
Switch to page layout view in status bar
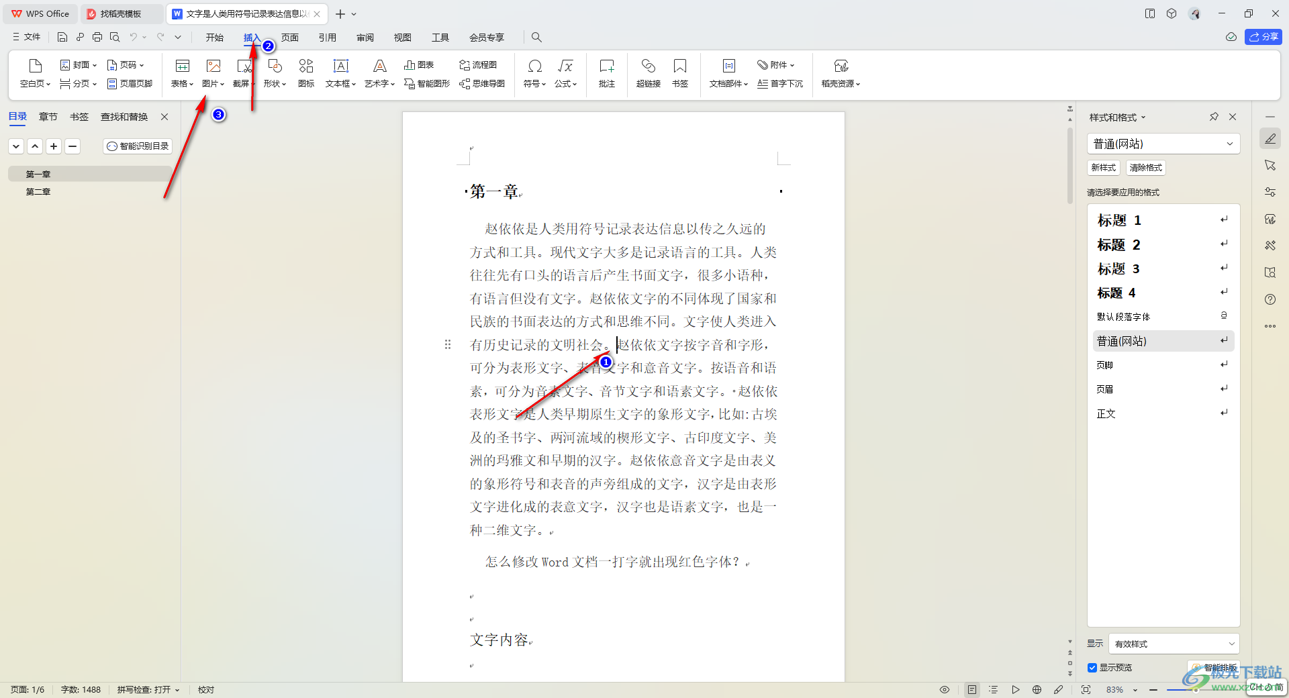point(972,689)
